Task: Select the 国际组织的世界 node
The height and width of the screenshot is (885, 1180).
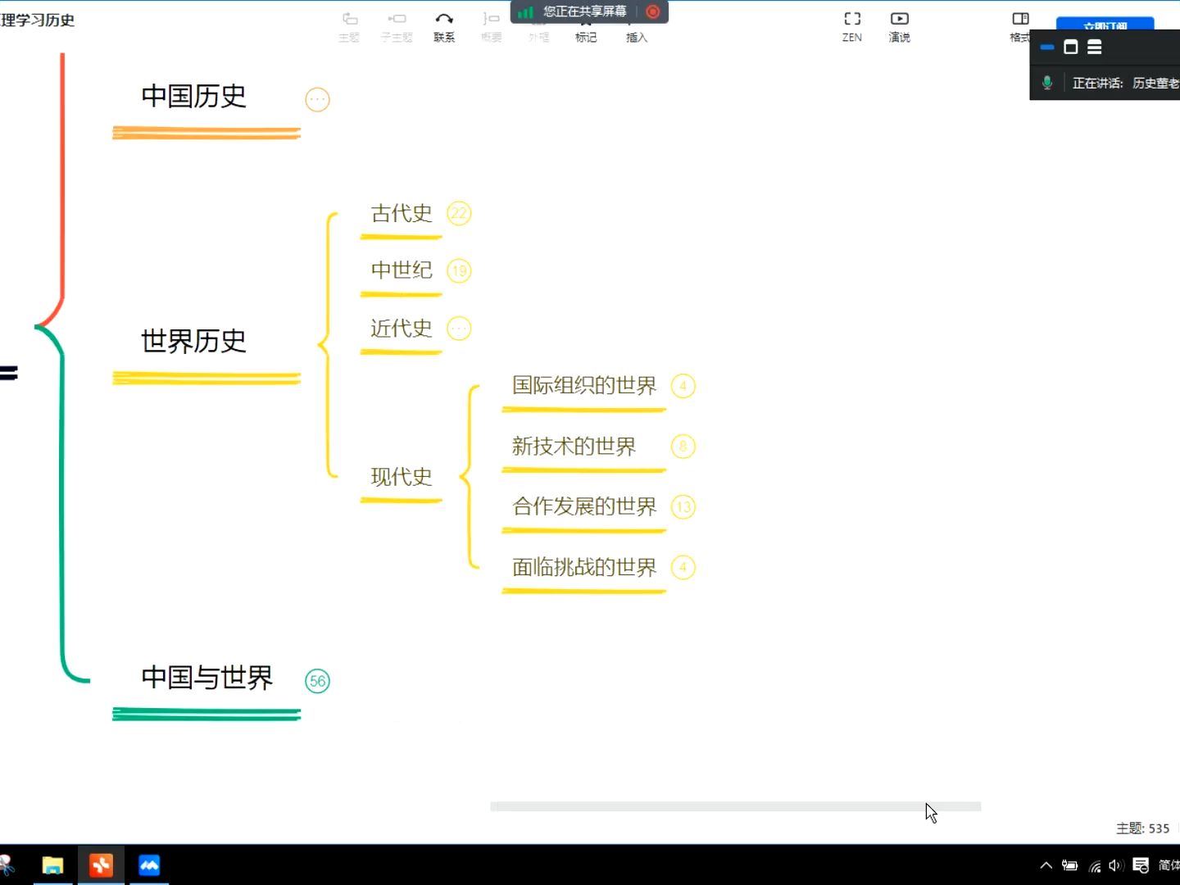Action: click(x=584, y=385)
